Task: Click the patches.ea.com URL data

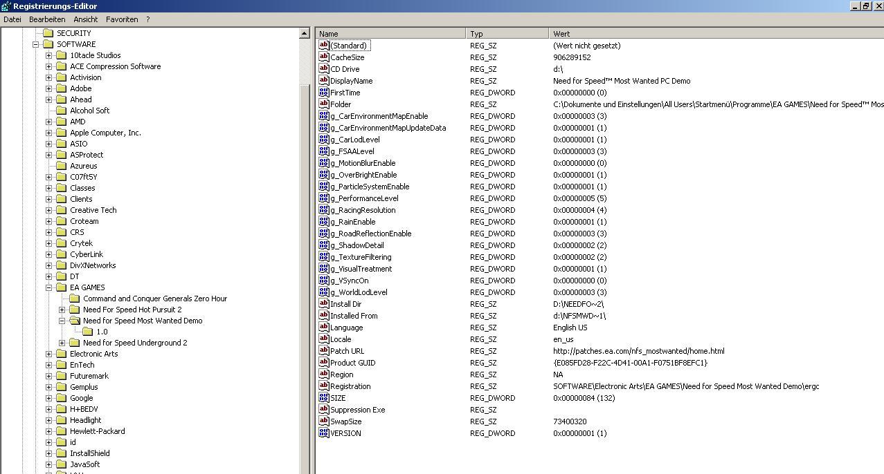Action: click(639, 351)
